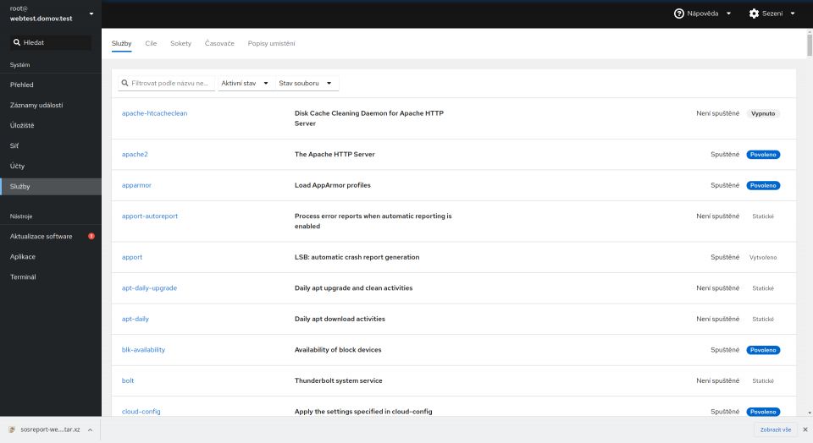
Task: Click Load AppArmor profiles description
Action: (332, 185)
